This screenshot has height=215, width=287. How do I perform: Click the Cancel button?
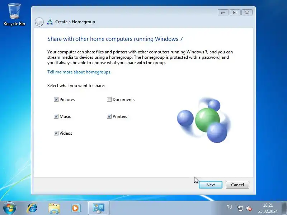coord(237,185)
